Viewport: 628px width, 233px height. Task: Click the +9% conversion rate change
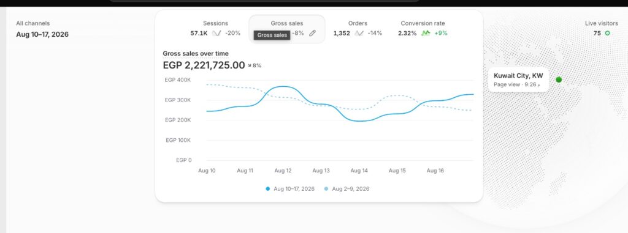(441, 33)
